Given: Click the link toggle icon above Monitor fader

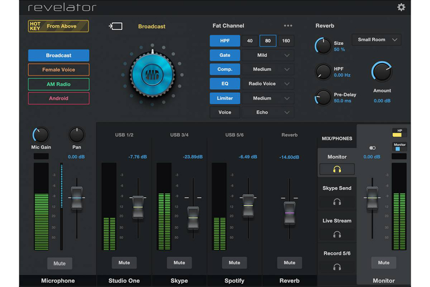Looking at the screenshot, I should tap(372, 148).
